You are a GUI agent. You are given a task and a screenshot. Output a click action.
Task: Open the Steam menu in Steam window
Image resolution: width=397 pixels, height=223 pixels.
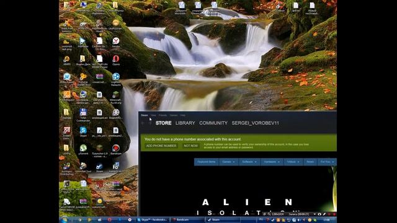(145, 115)
